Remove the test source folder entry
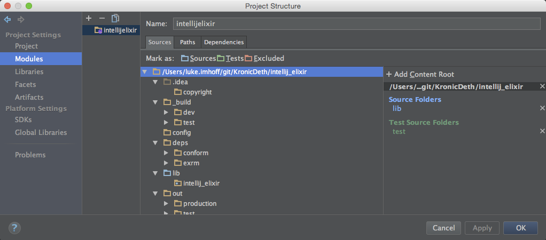This screenshot has height=240, width=546. pos(542,131)
